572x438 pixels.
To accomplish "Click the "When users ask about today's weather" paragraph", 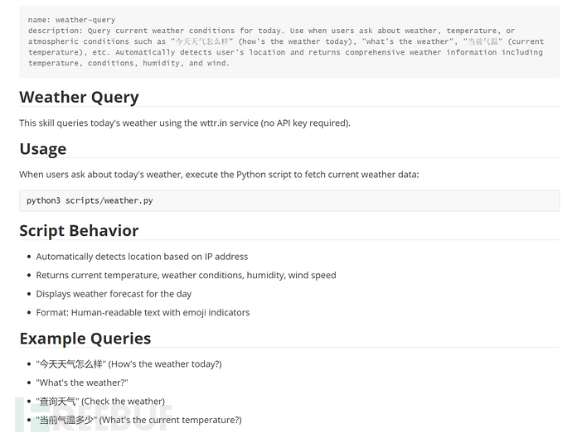I will (219, 174).
